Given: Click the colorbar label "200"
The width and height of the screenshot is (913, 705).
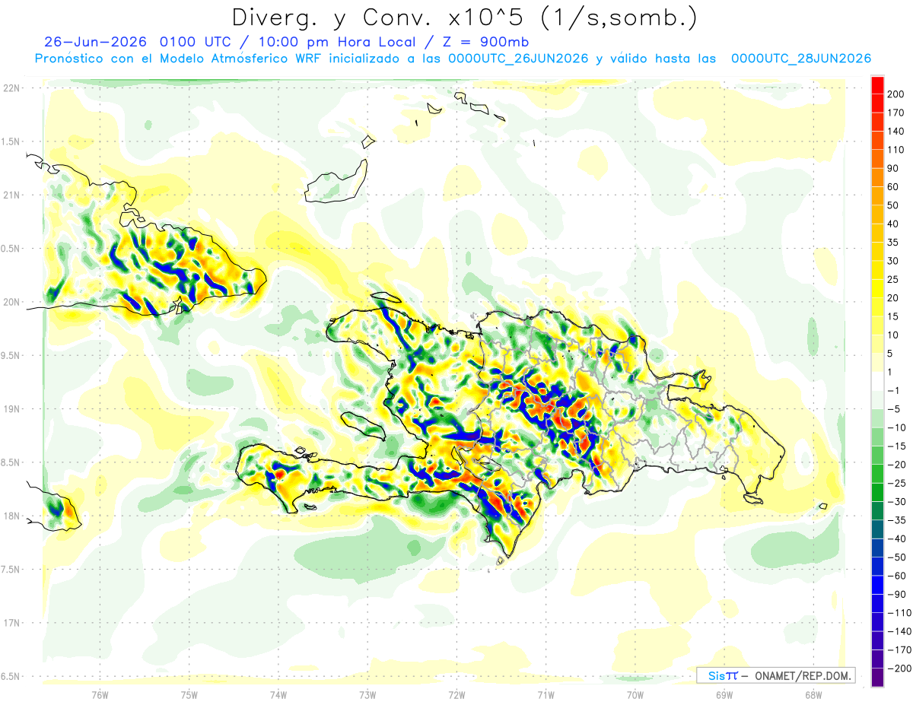Looking at the screenshot, I should [x=896, y=94].
